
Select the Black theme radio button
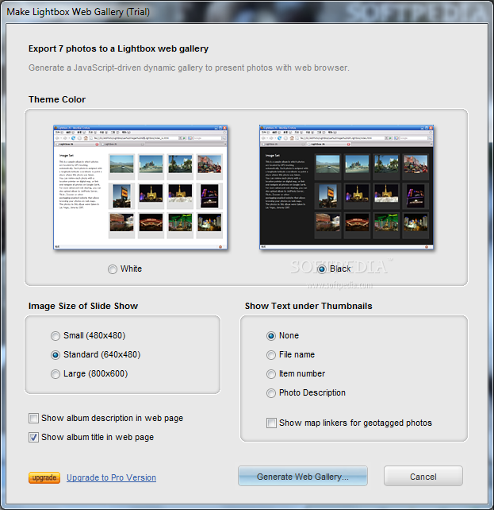click(x=322, y=269)
